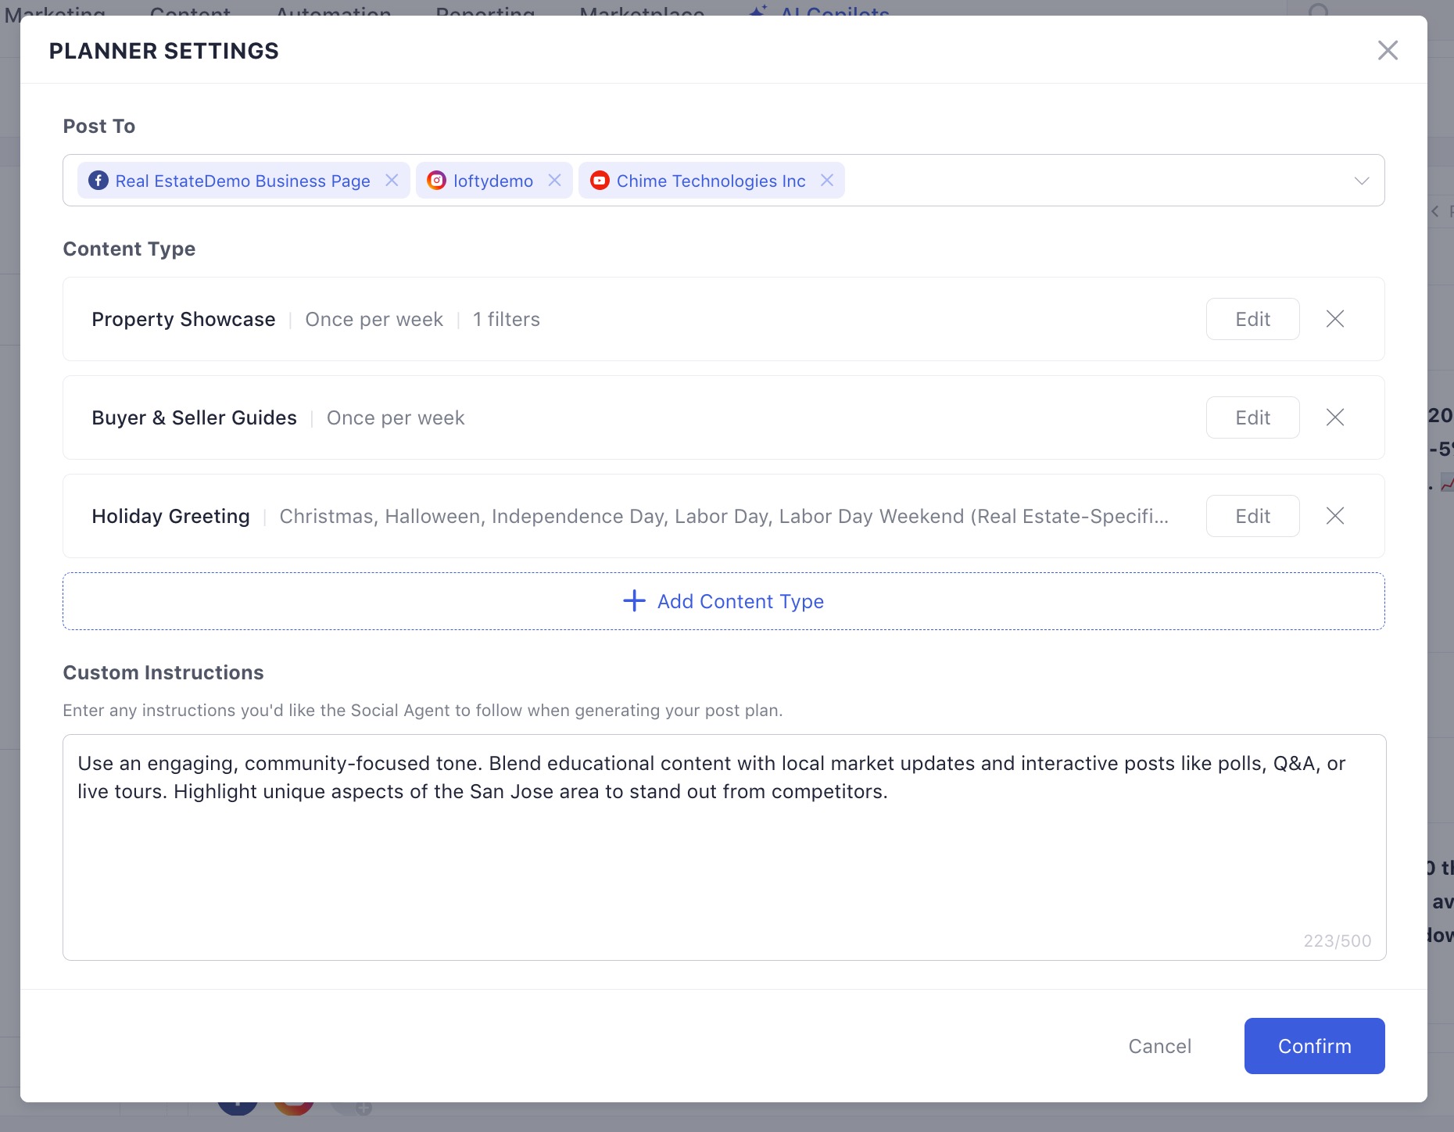The width and height of the screenshot is (1454, 1132).
Task: Delete the Holiday Greeting content type
Action: (1334, 516)
